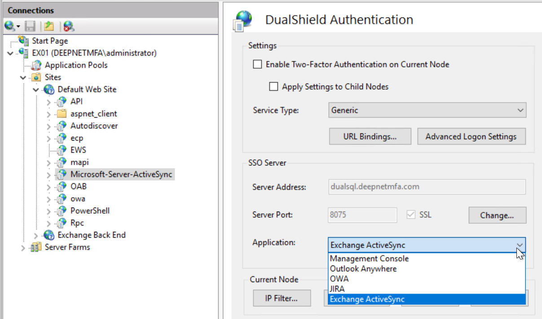Choose the JIRA option in the dropdown list
542x319 pixels.
click(337, 289)
